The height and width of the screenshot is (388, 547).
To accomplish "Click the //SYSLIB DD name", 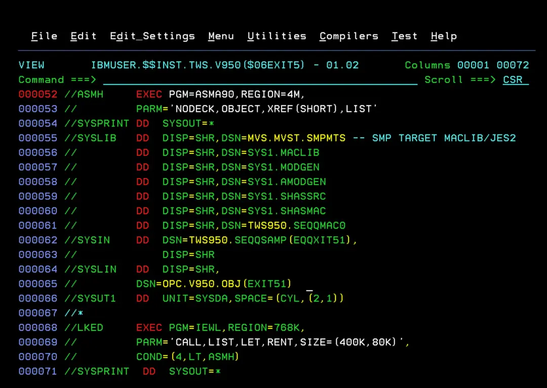I will (x=90, y=138).
